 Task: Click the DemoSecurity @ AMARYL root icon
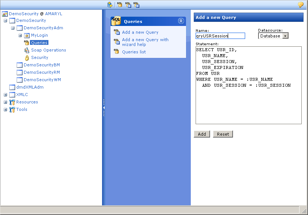point(5,14)
